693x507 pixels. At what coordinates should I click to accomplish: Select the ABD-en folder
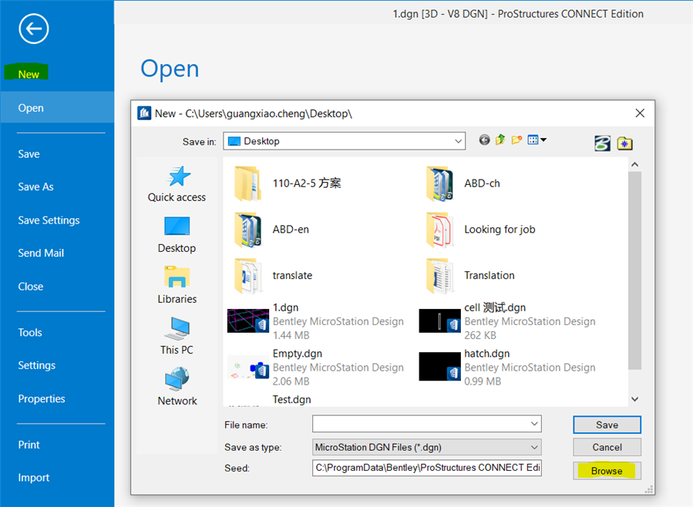click(272, 229)
